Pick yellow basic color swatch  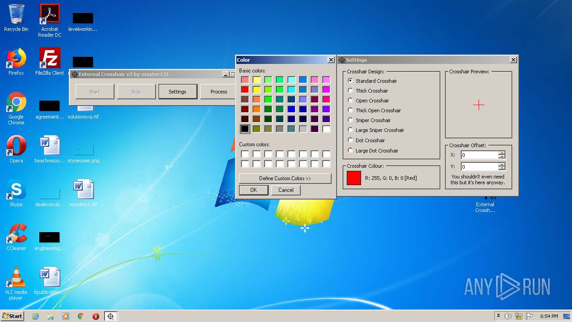click(257, 89)
